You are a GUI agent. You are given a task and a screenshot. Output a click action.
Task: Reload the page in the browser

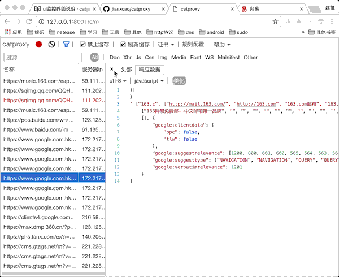point(29,21)
